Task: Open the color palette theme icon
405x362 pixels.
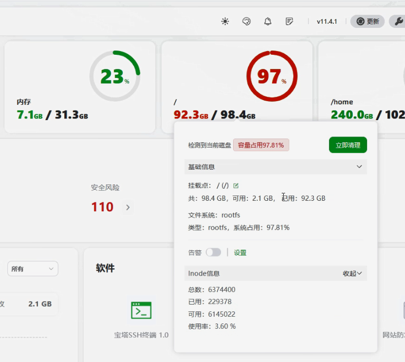Action: click(x=246, y=22)
